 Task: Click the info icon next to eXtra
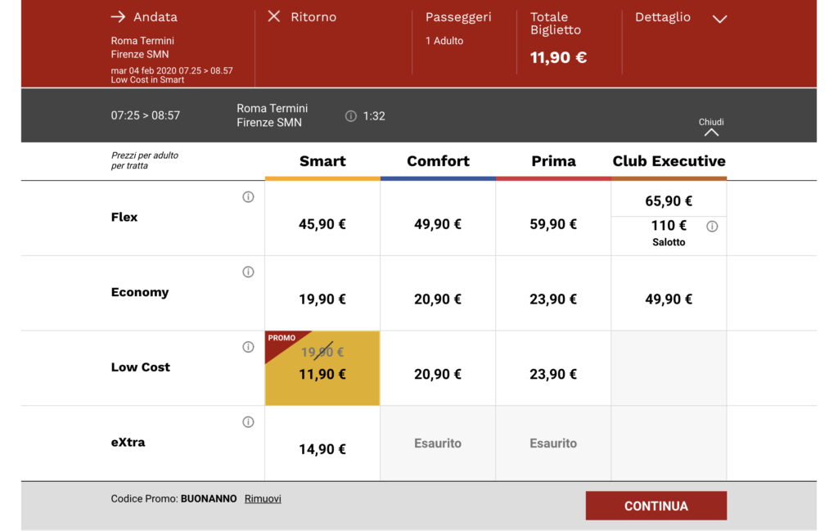coord(248,422)
